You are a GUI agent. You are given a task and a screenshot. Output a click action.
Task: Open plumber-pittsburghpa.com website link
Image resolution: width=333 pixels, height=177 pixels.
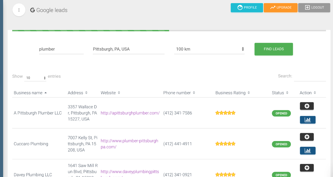(129, 144)
